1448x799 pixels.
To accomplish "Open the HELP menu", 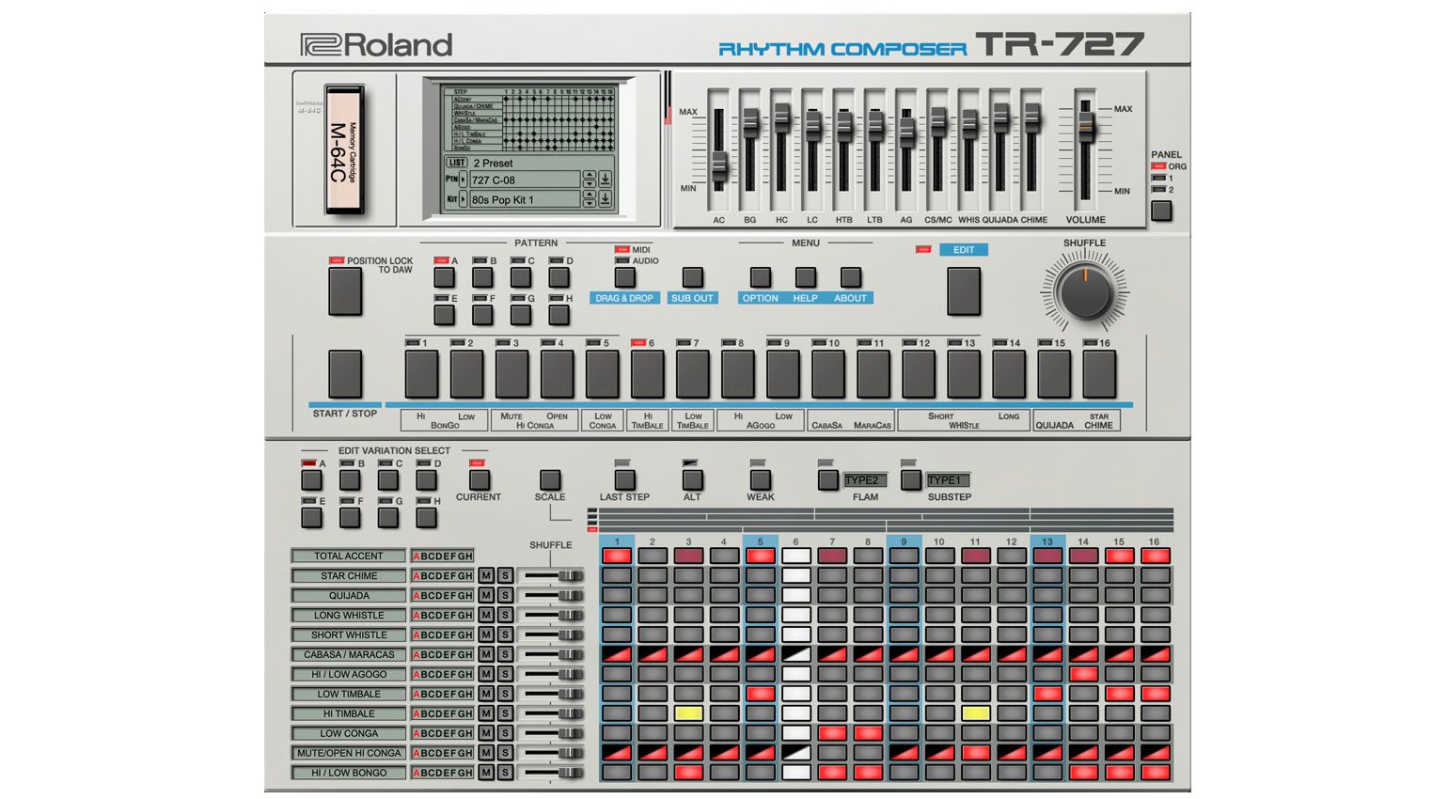I will click(805, 277).
